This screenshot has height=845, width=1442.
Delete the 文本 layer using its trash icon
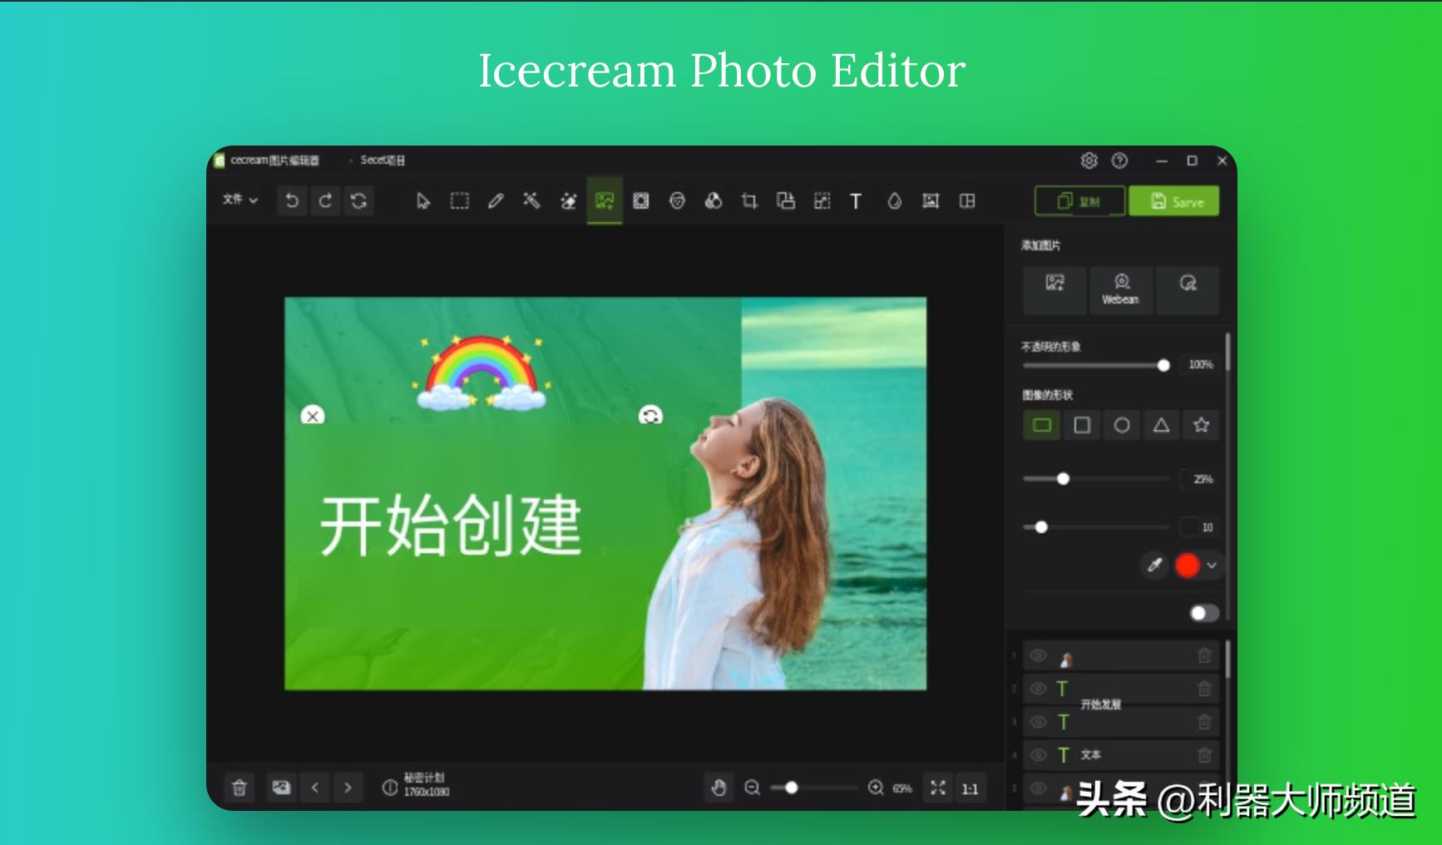point(1203,755)
